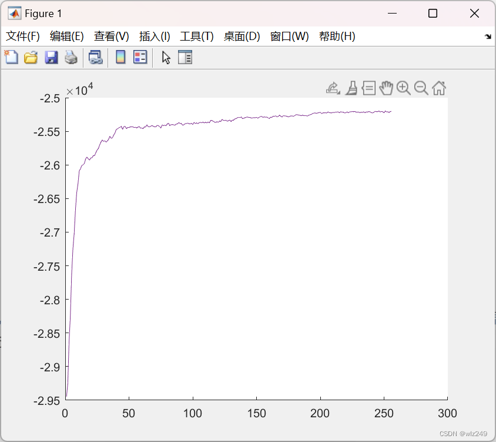Open the 文件(F) menu
This screenshot has height=442, width=496.
pos(23,36)
